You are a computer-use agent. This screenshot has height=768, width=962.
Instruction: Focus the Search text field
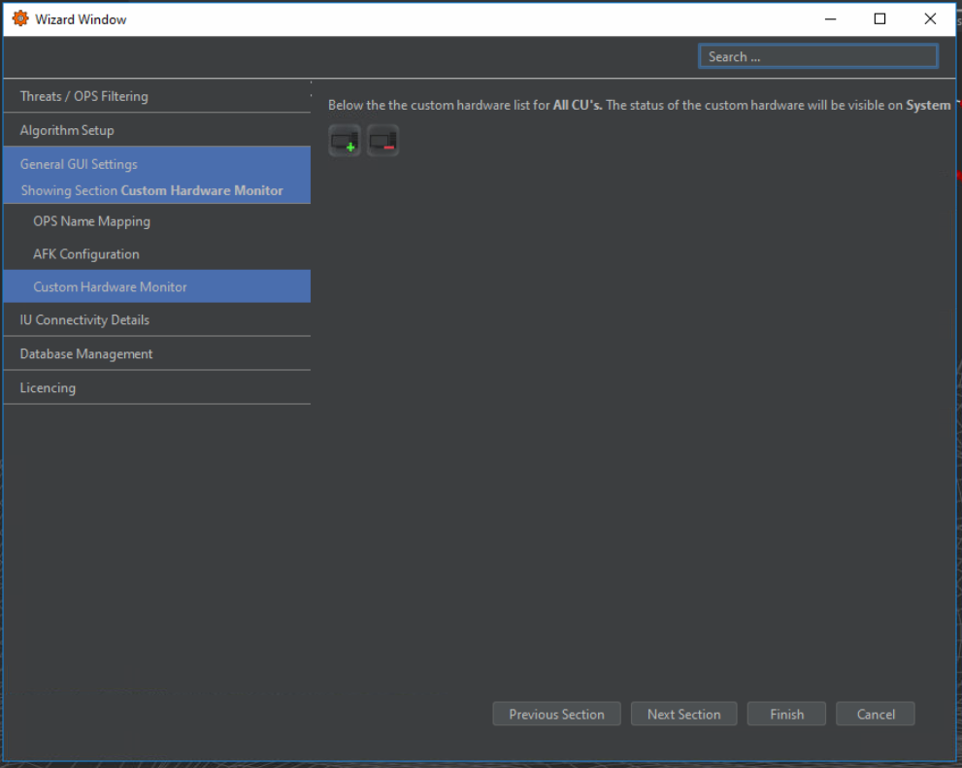point(817,56)
